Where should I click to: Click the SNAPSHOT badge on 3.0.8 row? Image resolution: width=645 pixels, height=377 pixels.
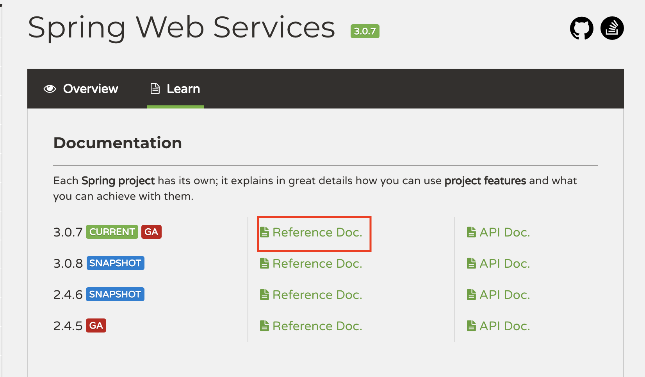click(115, 263)
